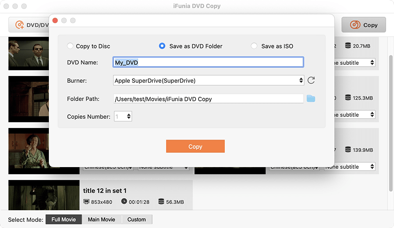The image size is (394, 228).
Task: Click the 853x480 resolution screen icon
Action: (x=87, y=202)
